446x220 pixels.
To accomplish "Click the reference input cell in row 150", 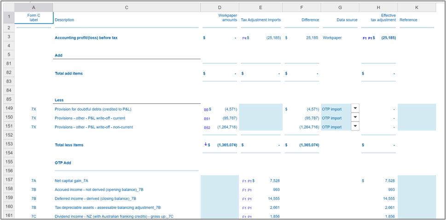I will pyautogui.click(x=417, y=117).
